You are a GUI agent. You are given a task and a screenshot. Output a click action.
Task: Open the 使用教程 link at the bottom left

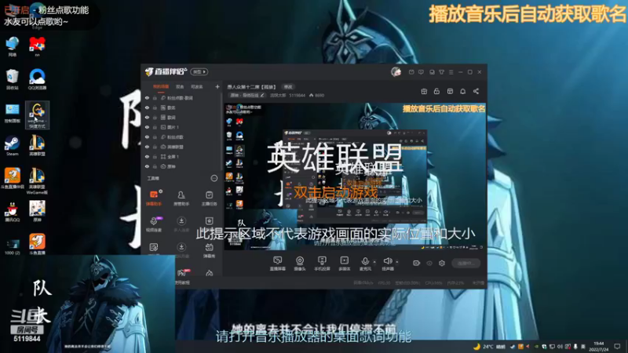pos(182,282)
